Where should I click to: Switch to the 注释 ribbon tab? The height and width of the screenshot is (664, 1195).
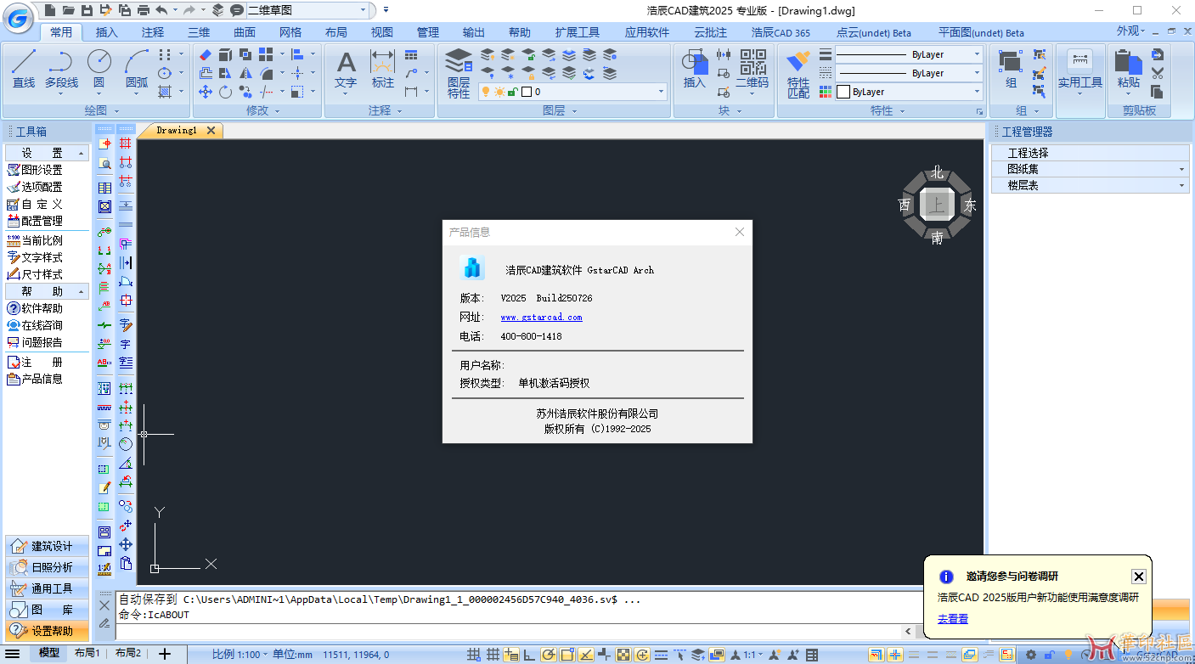[x=153, y=32]
